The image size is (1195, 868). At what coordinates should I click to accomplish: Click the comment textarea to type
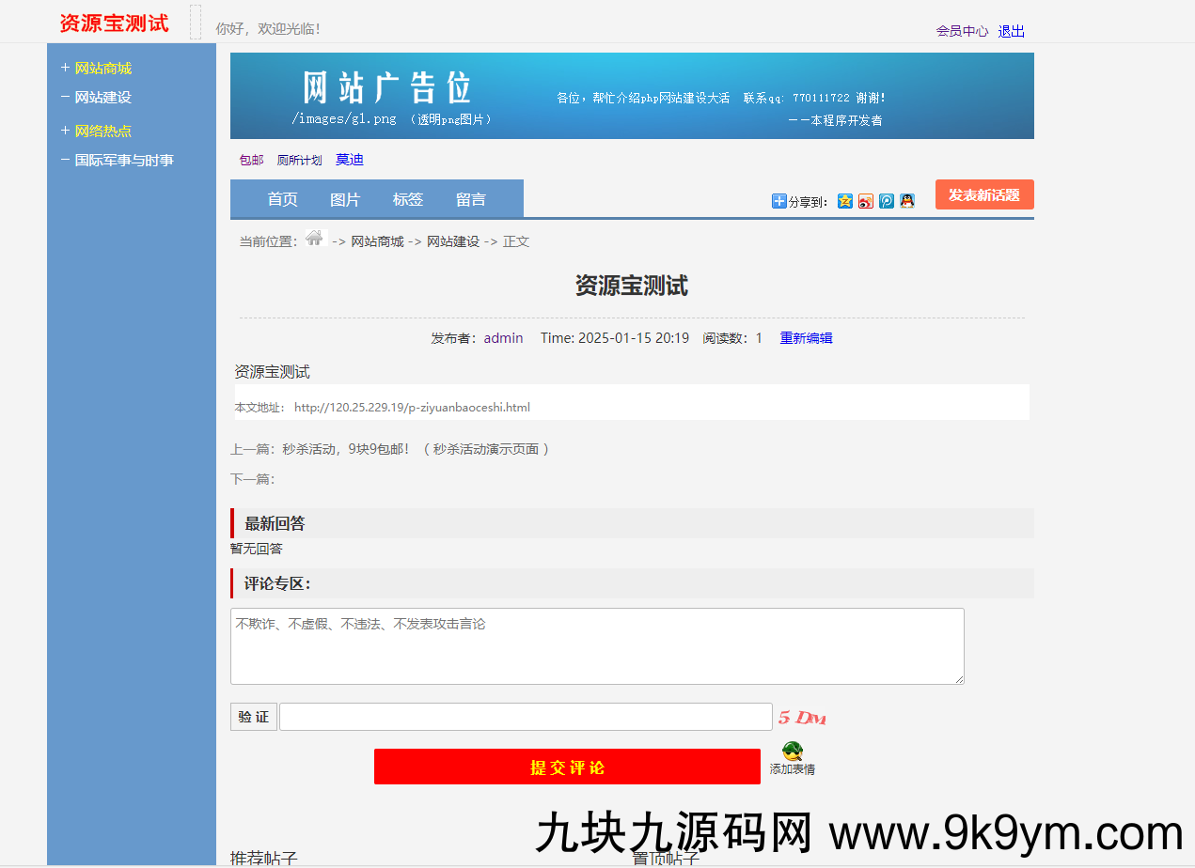[597, 645]
